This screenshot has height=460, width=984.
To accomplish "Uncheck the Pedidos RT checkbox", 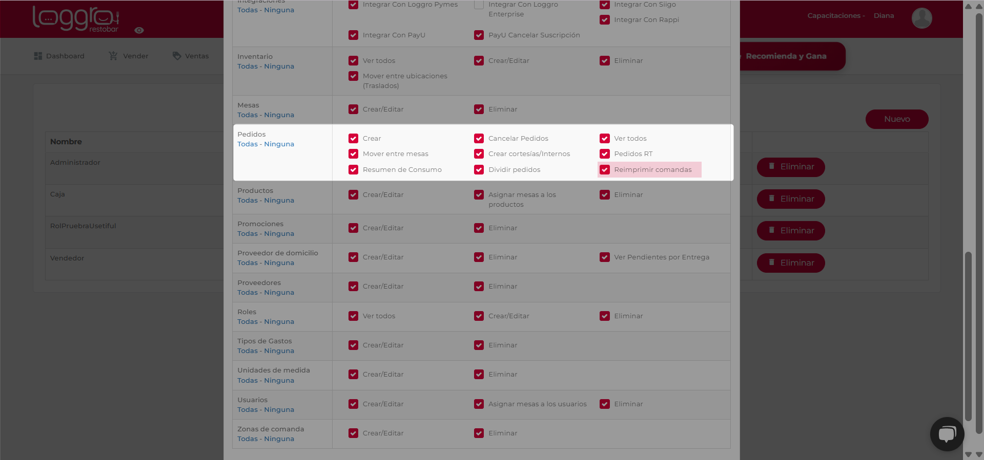I will point(605,154).
